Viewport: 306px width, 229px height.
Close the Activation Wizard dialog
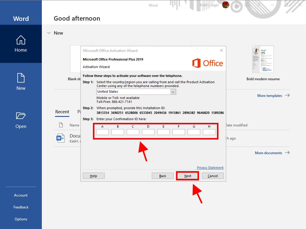click(221, 50)
